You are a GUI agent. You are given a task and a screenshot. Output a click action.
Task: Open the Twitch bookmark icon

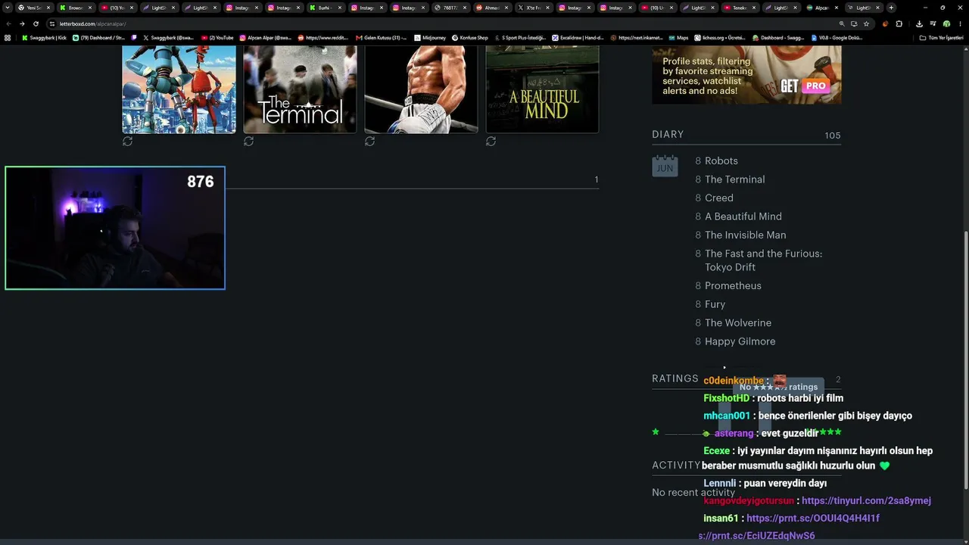click(135, 37)
